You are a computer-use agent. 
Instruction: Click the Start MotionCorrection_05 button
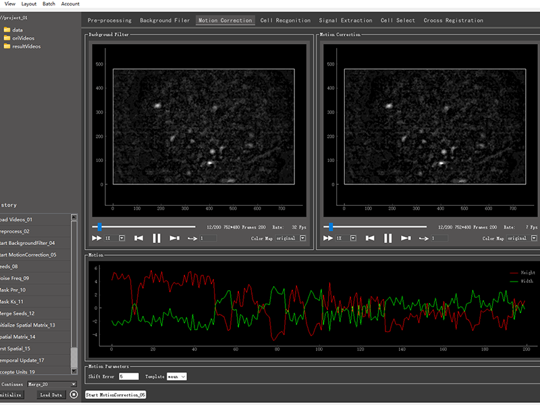pos(115,395)
